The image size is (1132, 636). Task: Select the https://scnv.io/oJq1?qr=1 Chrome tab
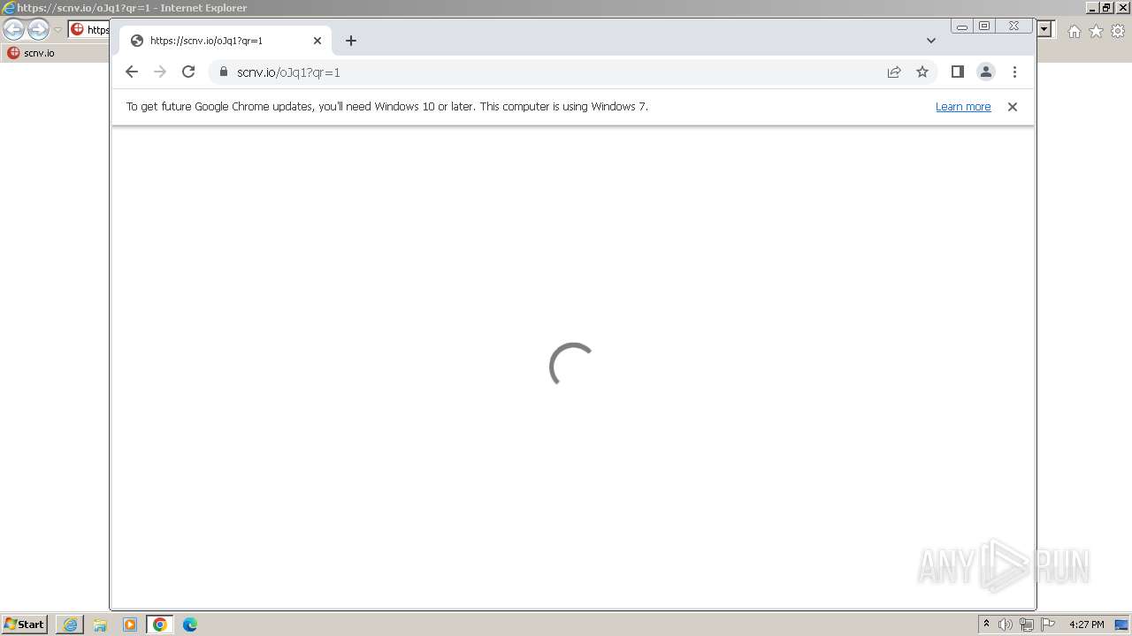coord(226,41)
